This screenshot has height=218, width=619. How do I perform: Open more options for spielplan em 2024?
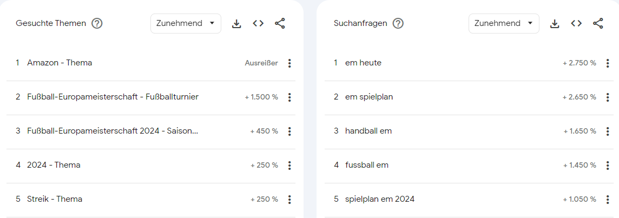coord(608,200)
